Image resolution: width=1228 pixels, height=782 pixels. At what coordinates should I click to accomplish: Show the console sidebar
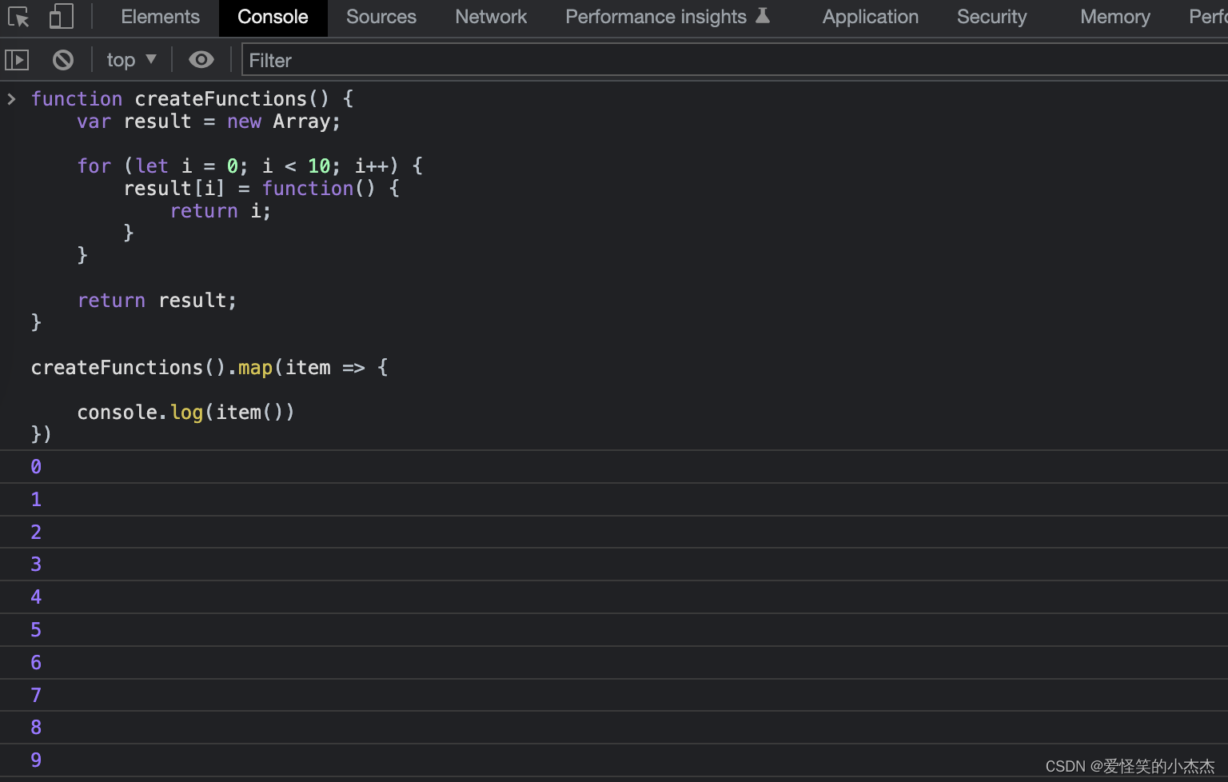[17, 59]
